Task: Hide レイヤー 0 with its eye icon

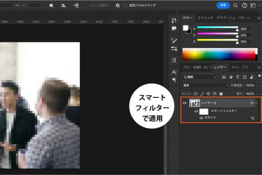Action: (185, 103)
